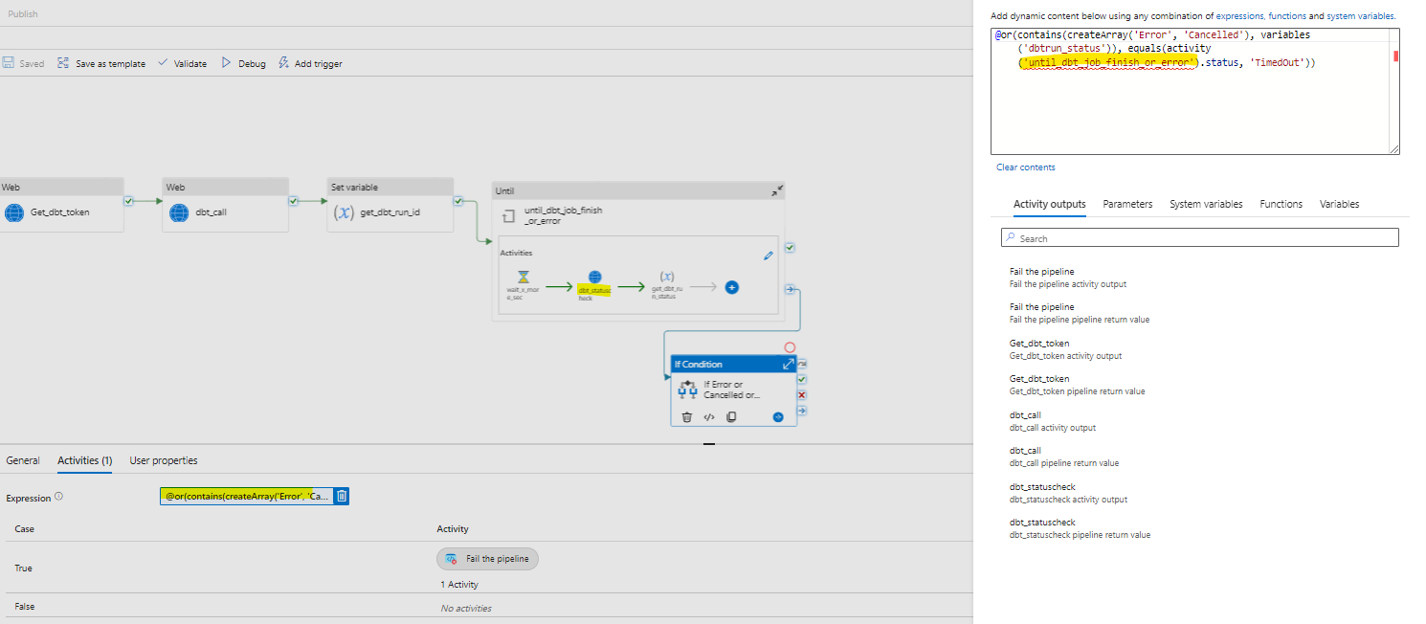This screenshot has width=1426, height=624.
Task: View If Condition source code icon
Action: click(709, 416)
